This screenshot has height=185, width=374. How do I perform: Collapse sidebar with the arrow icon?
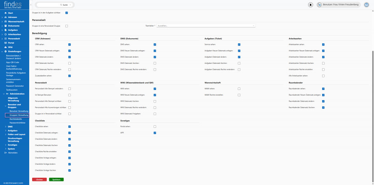point(32,5)
